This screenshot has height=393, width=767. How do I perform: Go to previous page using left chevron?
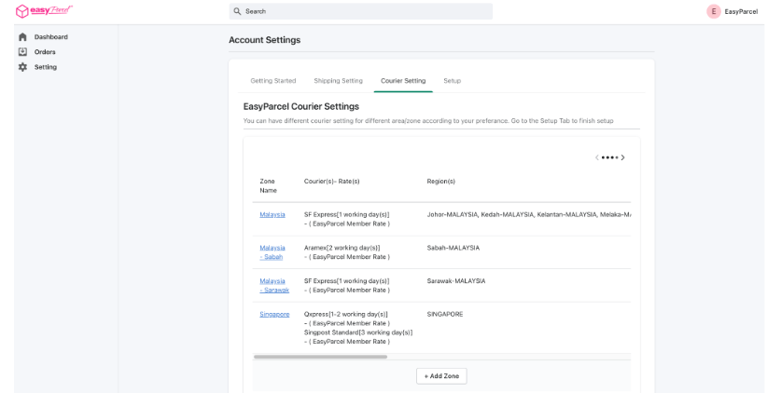pyautogui.click(x=597, y=157)
